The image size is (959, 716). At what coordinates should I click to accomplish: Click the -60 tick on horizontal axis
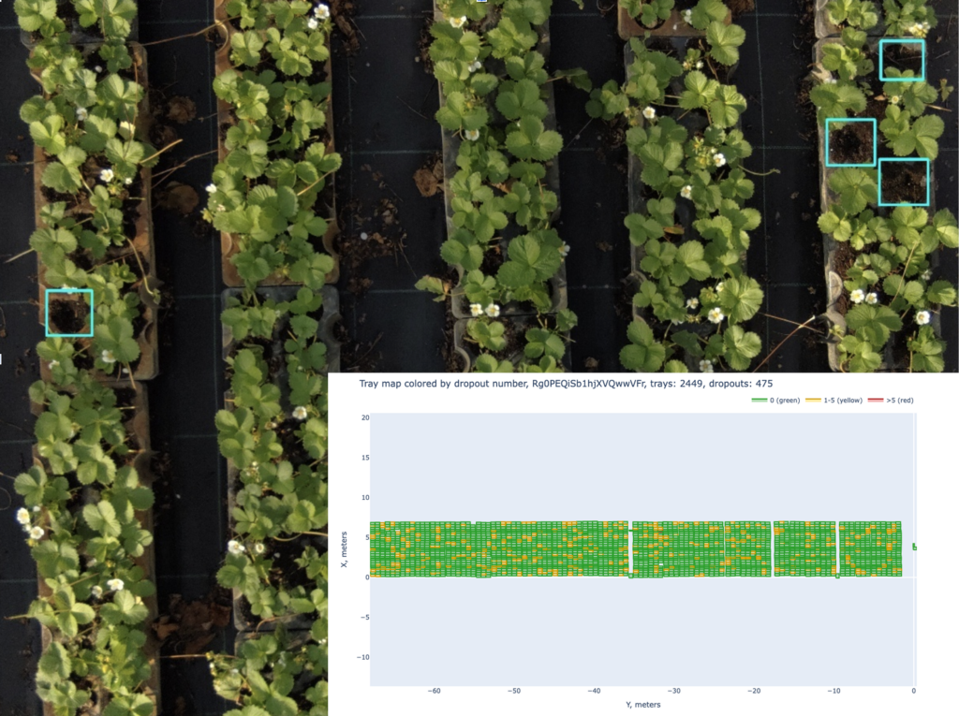point(434,692)
